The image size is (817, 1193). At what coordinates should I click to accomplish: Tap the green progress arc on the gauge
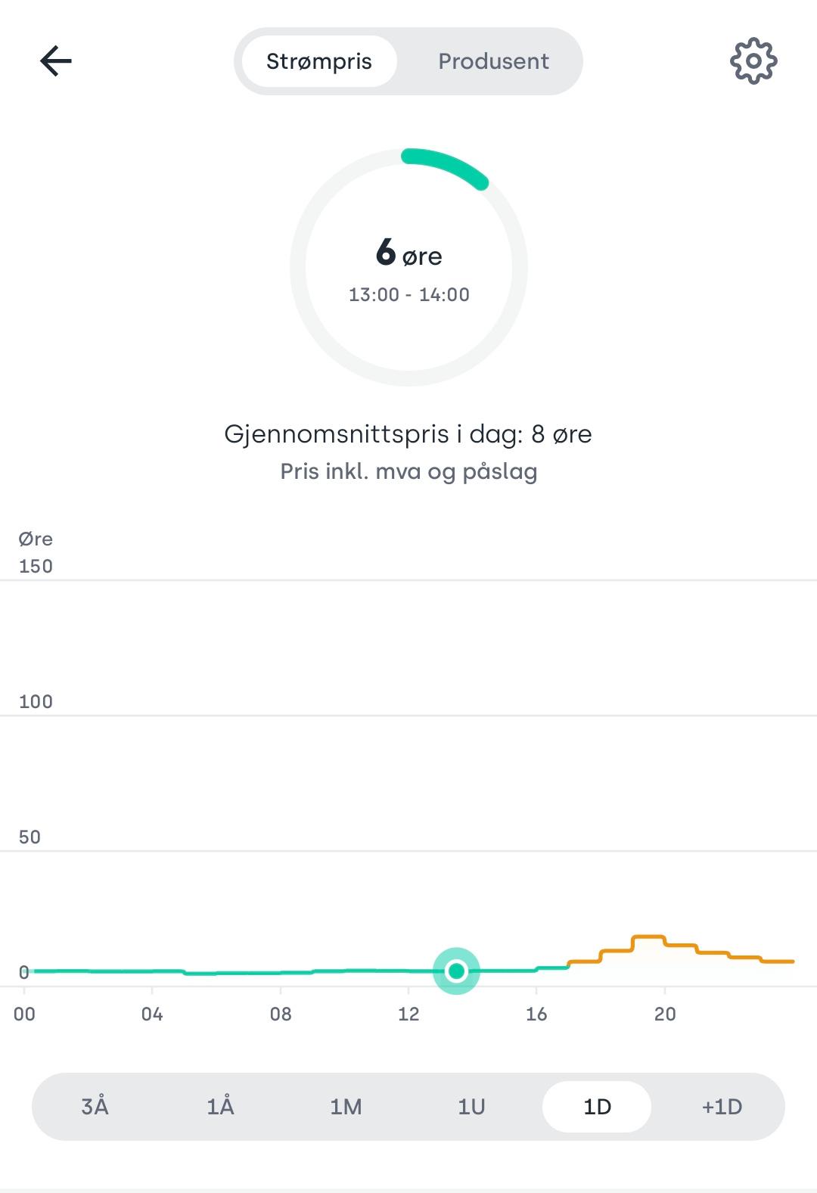point(446,165)
